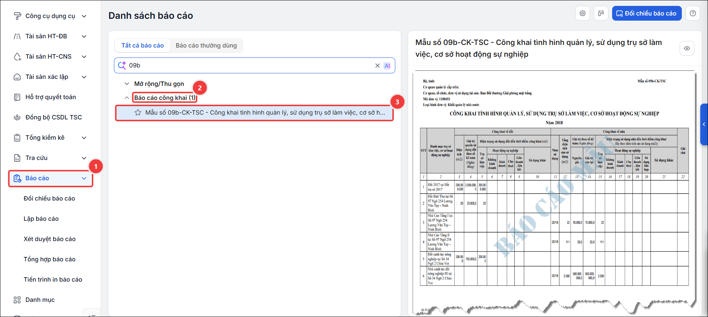Click the Hỗ trợ quyết toán icon
Image resolution: width=708 pixels, height=317 pixels.
pos(17,97)
